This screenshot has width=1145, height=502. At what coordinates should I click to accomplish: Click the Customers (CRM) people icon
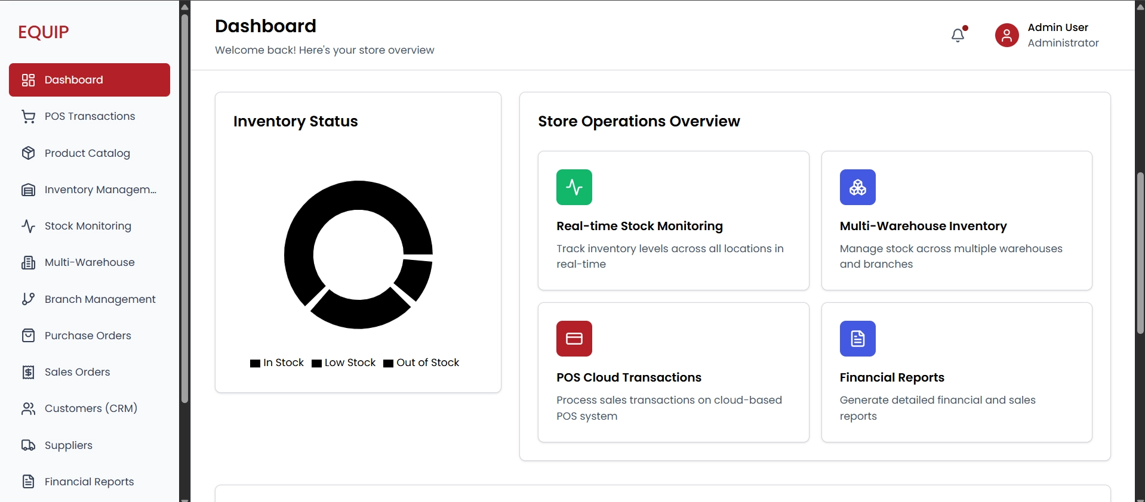(28, 409)
